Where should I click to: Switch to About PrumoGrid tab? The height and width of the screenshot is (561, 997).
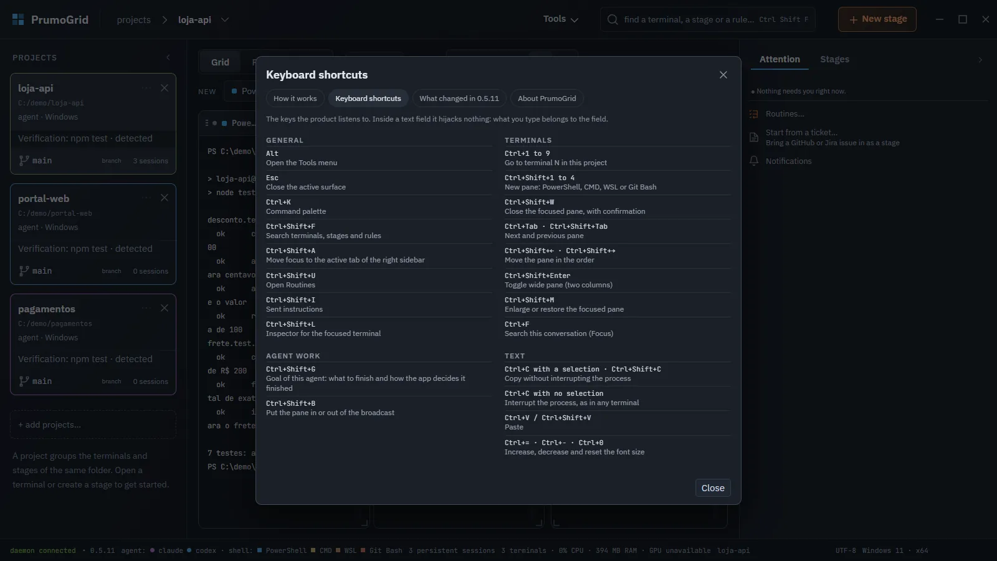547,98
